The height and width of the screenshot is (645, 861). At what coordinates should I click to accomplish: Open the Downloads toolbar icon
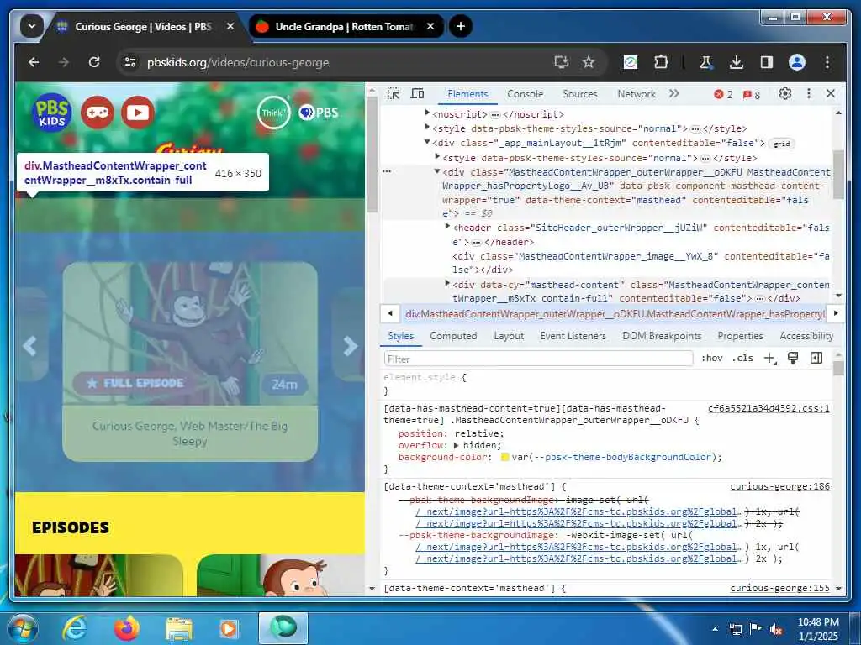[737, 62]
